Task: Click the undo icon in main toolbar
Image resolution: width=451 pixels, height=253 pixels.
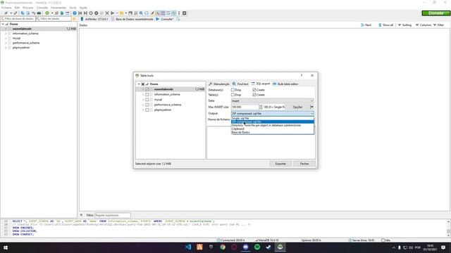Action: pos(33,13)
